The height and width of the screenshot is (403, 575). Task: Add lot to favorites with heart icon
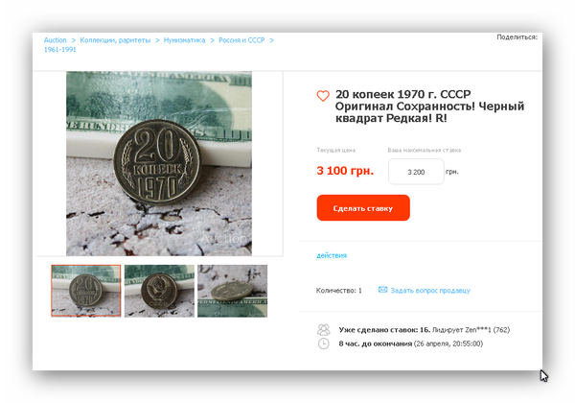tap(323, 96)
